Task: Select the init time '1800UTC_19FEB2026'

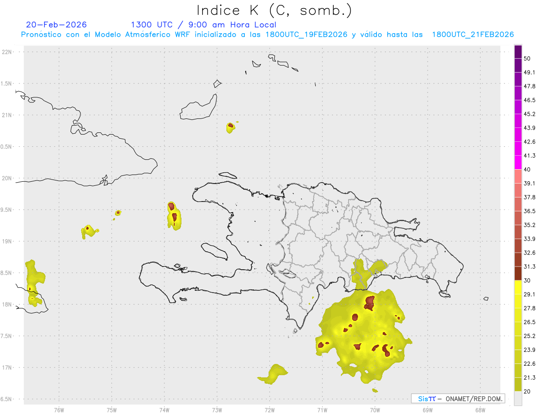Action: (306, 35)
